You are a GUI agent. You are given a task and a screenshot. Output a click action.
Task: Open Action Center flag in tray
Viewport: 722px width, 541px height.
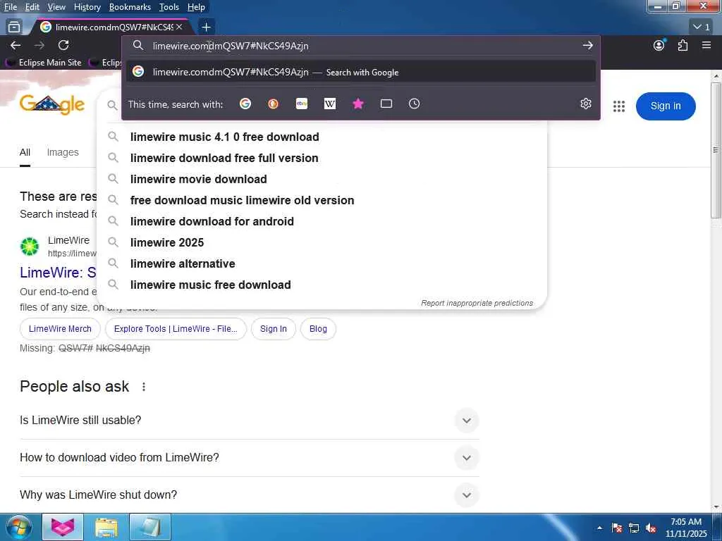(616, 528)
